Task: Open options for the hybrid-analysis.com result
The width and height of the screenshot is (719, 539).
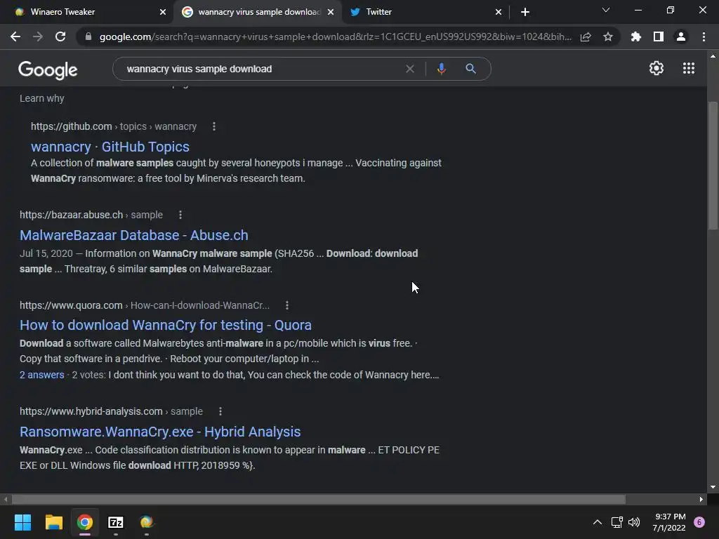Action: (x=220, y=411)
